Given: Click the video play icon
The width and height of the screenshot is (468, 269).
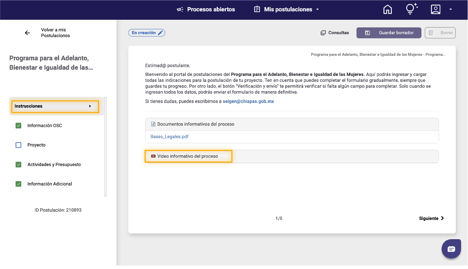Looking at the screenshot, I should tap(153, 156).
